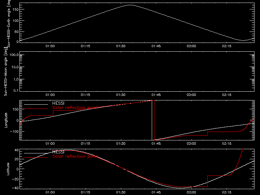Click the Sun-HESSI-Moon angle axis title
Viewport: 260px width, 195px height.
tap(6, 71)
